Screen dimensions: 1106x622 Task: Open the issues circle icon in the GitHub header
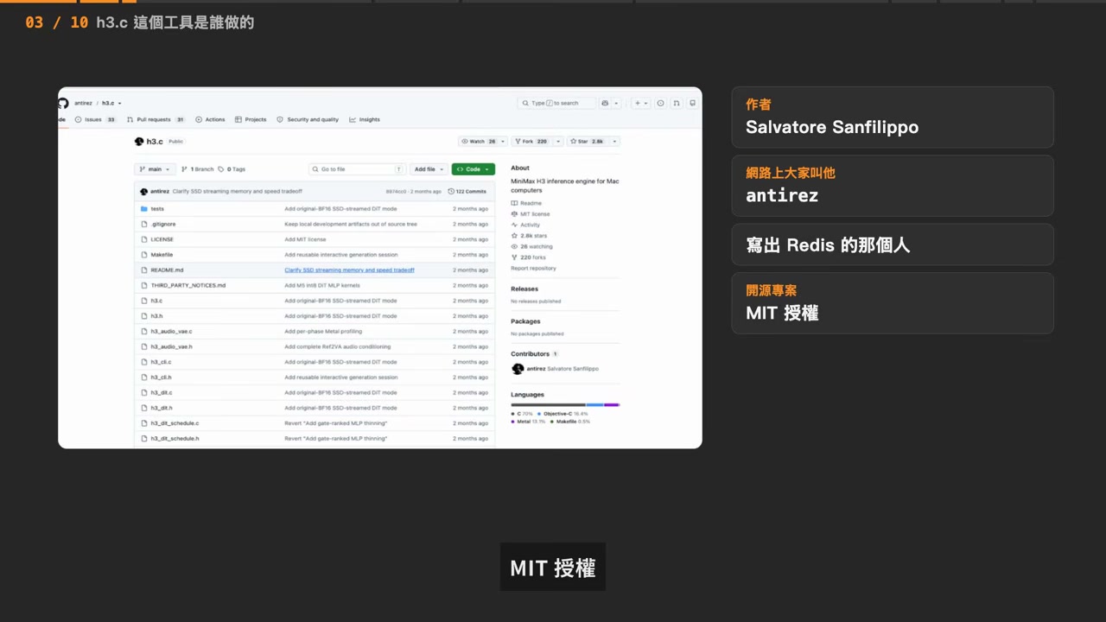(660, 103)
